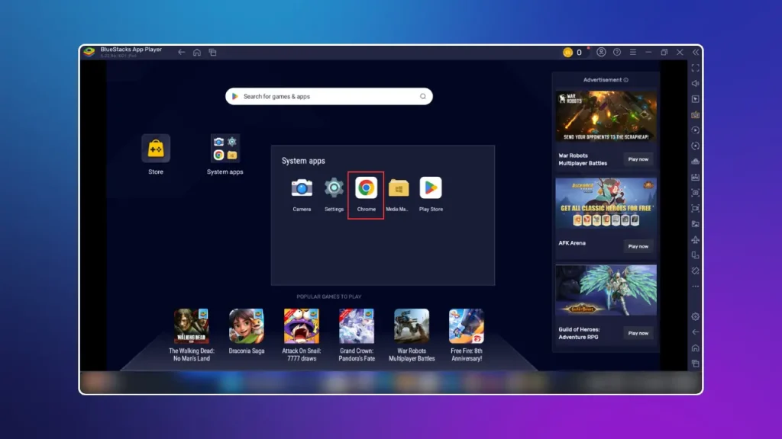Click the cursor lock icon in side toolbar
Screen dimensions: 782x439
[695, 99]
